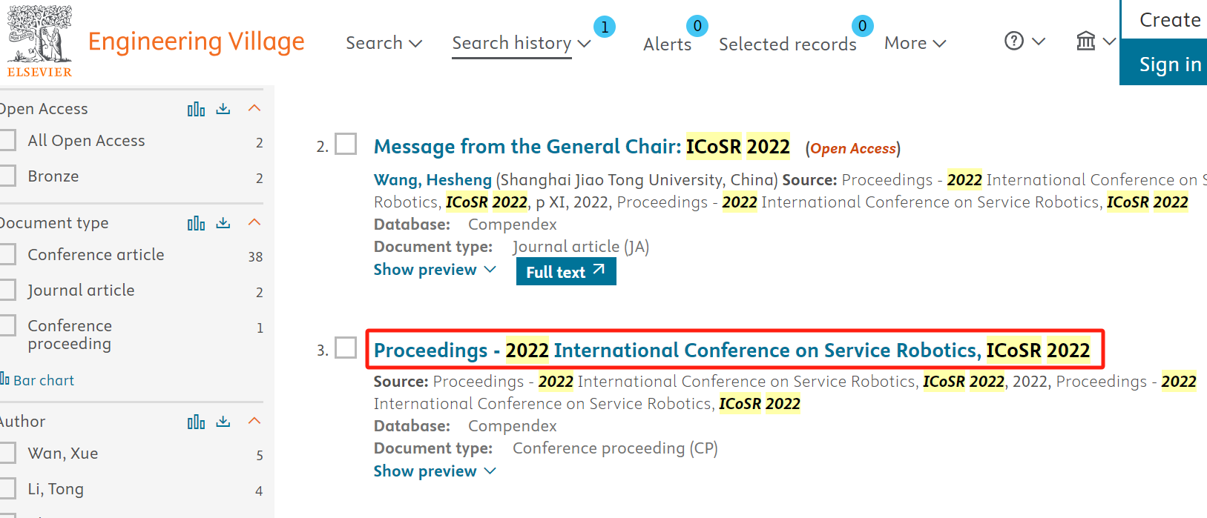Open the Search history menu
The width and height of the screenshot is (1207, 518).
pyautogui.click(x=520, y=43)
